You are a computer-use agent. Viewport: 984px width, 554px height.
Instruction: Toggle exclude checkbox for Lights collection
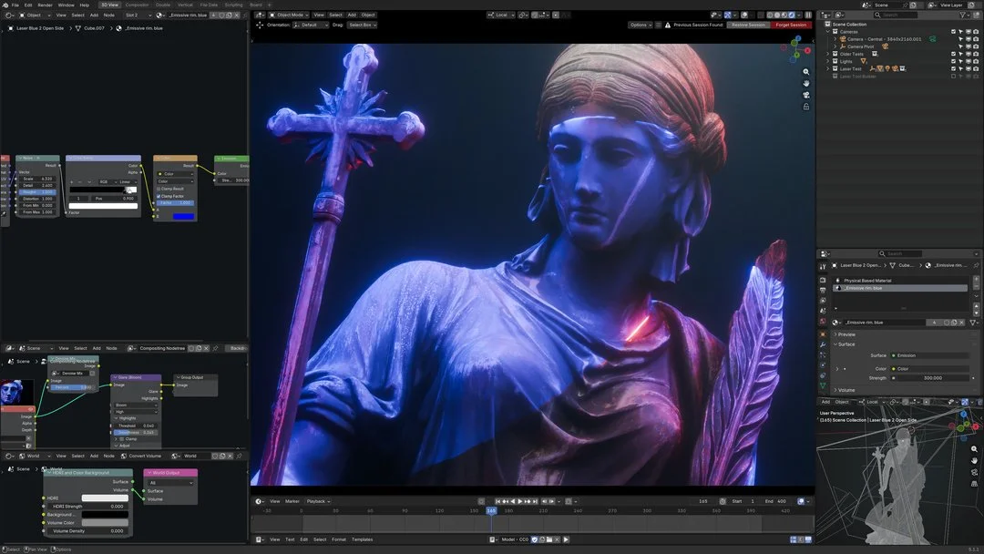coord(953,61)
